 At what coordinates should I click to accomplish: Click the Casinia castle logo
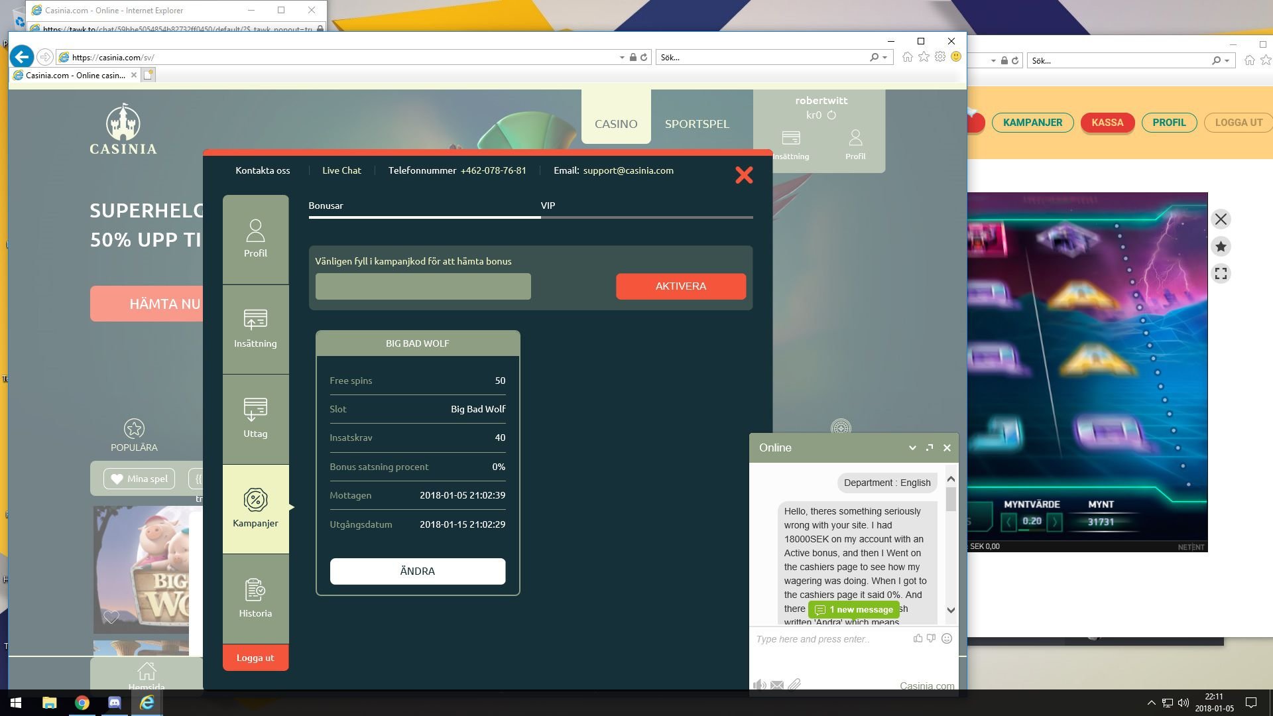[x=123, y=129]
